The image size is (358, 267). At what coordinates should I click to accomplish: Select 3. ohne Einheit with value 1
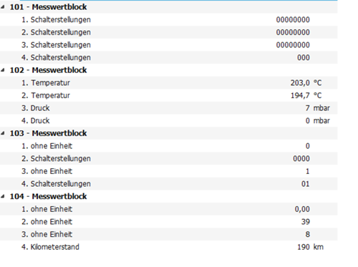pyautogui.click(x=169, y=171)
